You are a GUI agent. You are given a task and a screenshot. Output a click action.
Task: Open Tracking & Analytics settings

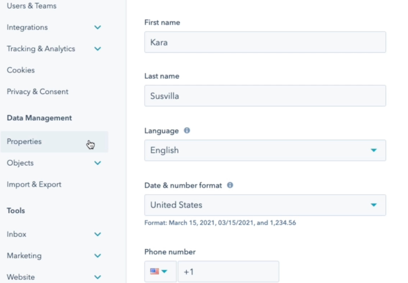pos(41,49)
